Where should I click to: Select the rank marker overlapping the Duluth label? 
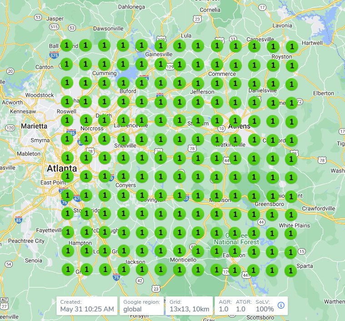(104, 120)
